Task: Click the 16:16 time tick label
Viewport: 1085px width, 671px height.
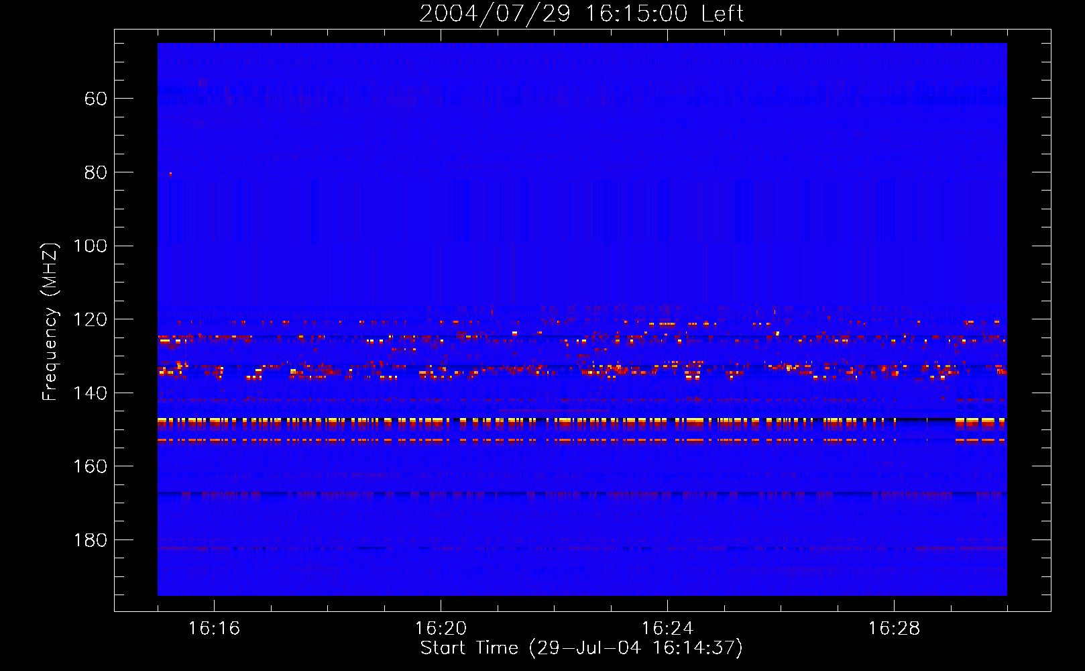Action: coord(214,629)
